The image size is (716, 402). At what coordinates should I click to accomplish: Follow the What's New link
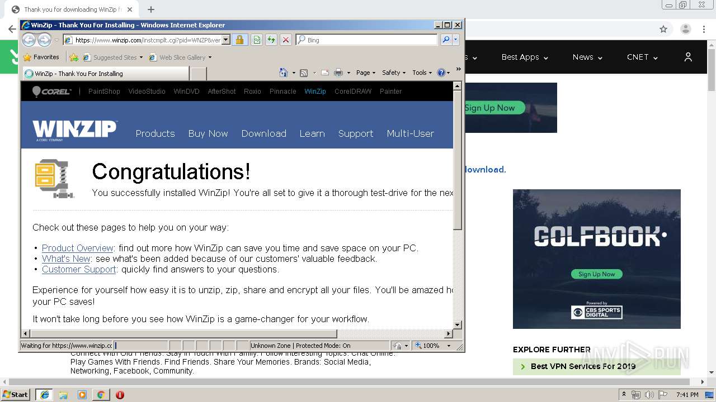(x=66, y=259)
